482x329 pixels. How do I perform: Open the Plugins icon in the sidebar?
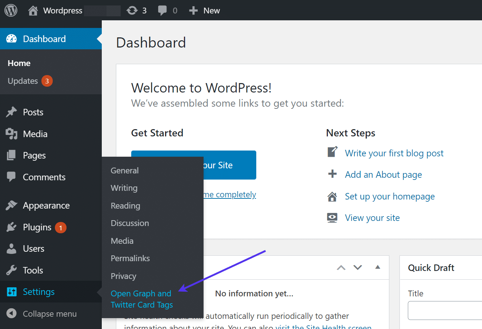[x=11, y=227]
